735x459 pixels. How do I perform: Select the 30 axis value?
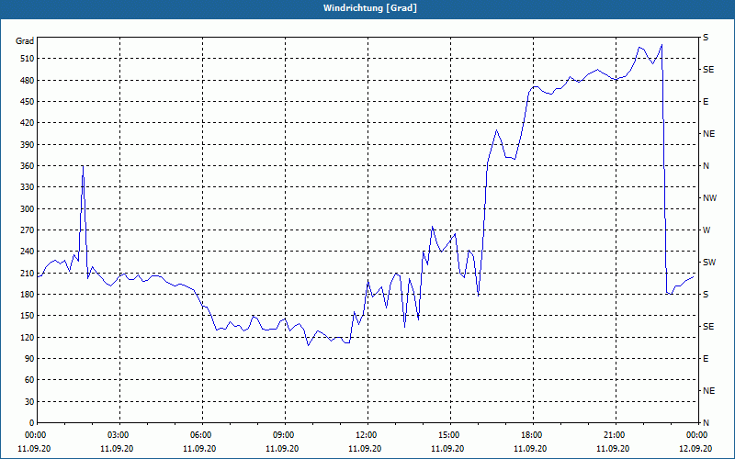pyautogui.click(x=29, y=401)
